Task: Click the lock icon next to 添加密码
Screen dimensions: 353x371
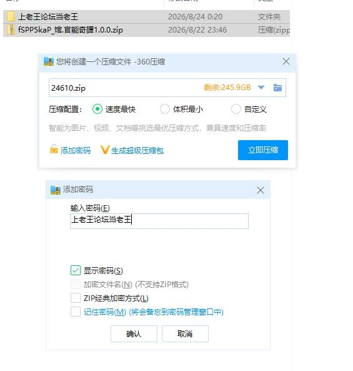Action: point(54,150)
